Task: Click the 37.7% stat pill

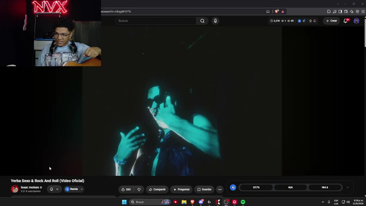Action: [256, 187]
